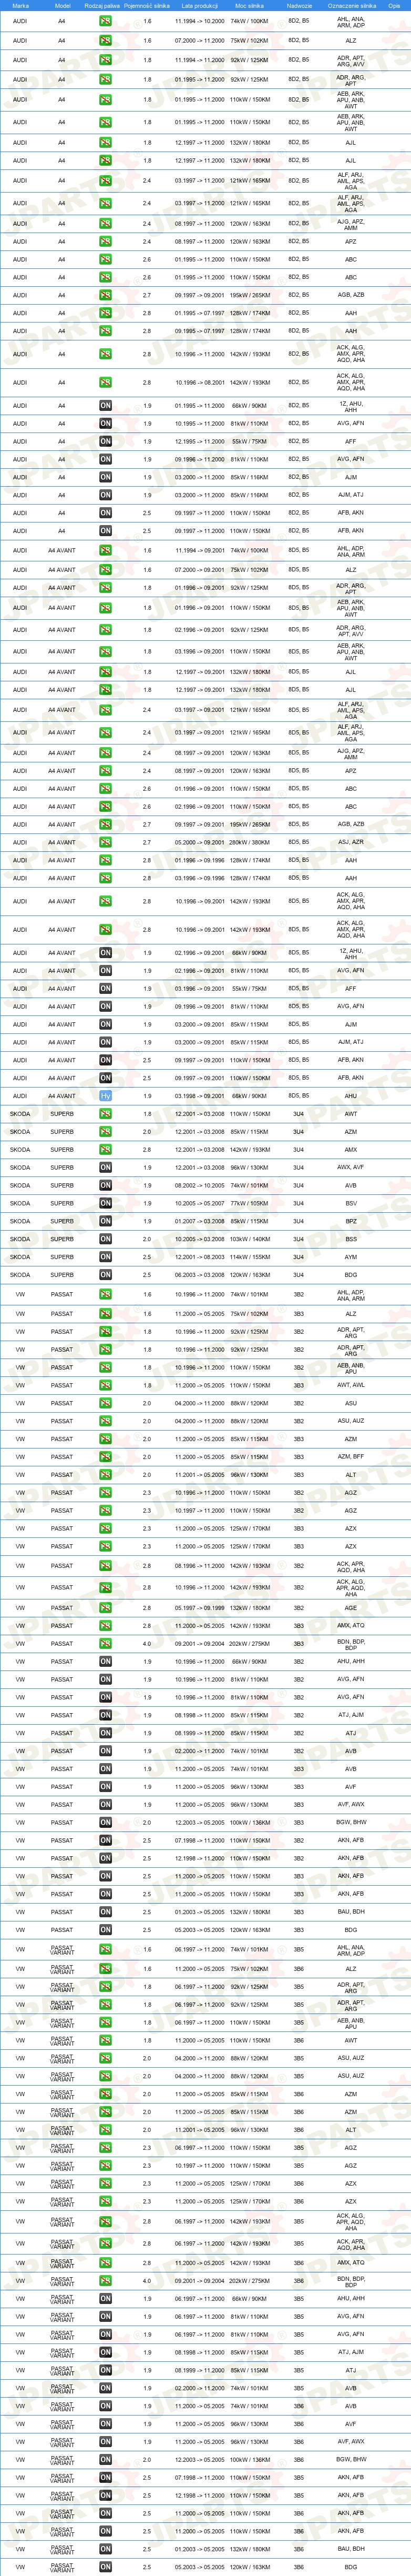Select the '12.2001 -> 08.2003' production years cell
This screenshot has height=2576, width=411.
pos(200,1257)
